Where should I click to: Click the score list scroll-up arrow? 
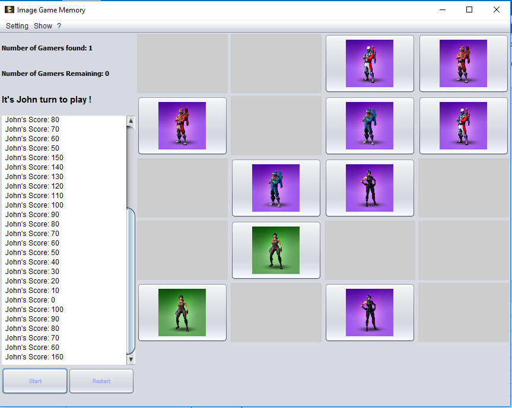click(131, 121)
